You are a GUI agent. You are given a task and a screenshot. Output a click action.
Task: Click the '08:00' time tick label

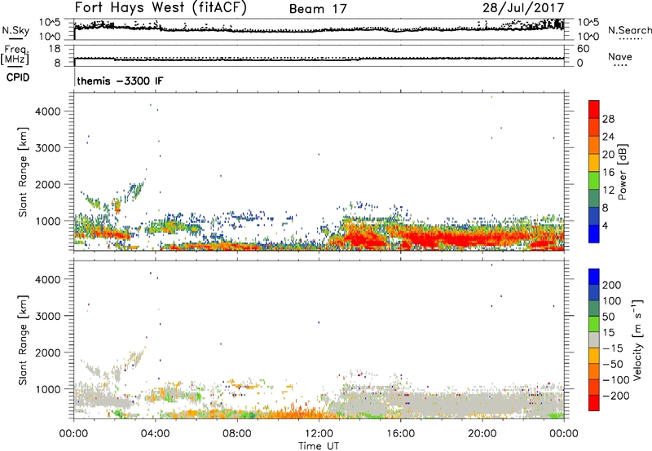click(236, 434)
